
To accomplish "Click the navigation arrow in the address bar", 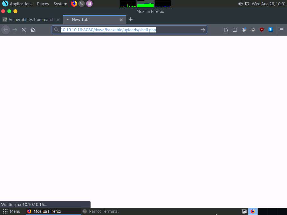I will pyautogui.click(x=203, y=30).
